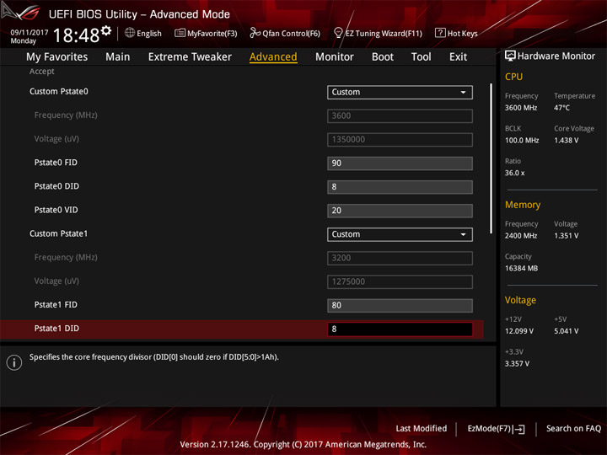Click the Pstate0 VID value field
This screenshot has height=455, width=607.
click(x=400, y=211)
